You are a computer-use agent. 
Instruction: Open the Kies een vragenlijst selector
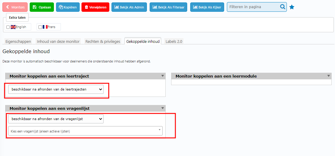click(85, 131)
